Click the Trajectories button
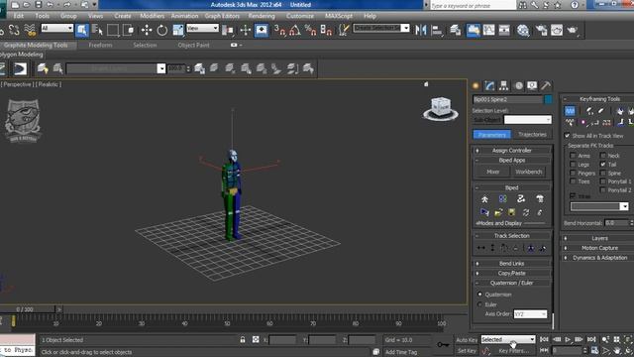Screen dimensions: 634x357 click(532, 135)
